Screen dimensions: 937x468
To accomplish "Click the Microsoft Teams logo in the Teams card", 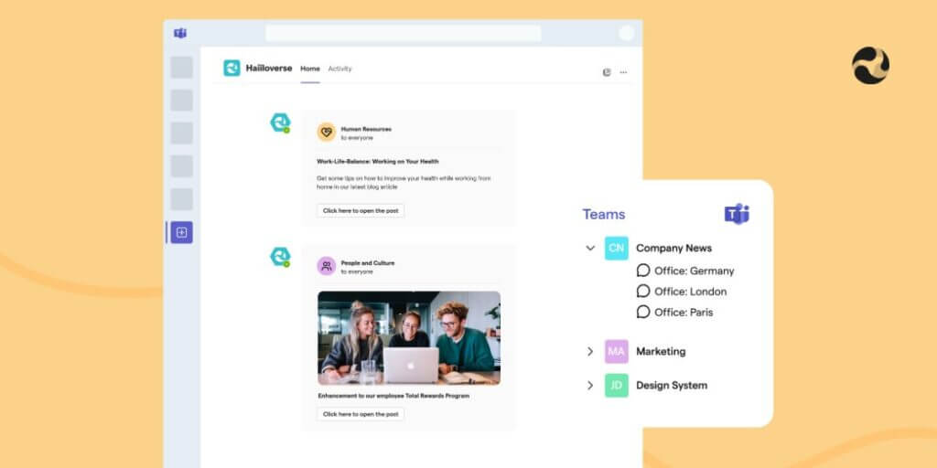I will pyautogui.click(x=737, y=214).
